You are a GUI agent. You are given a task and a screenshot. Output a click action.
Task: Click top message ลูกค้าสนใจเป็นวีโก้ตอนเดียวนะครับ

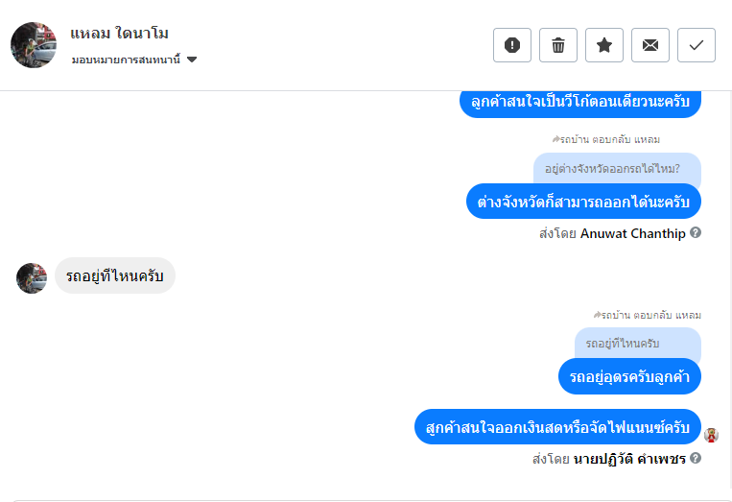[580, 101]
